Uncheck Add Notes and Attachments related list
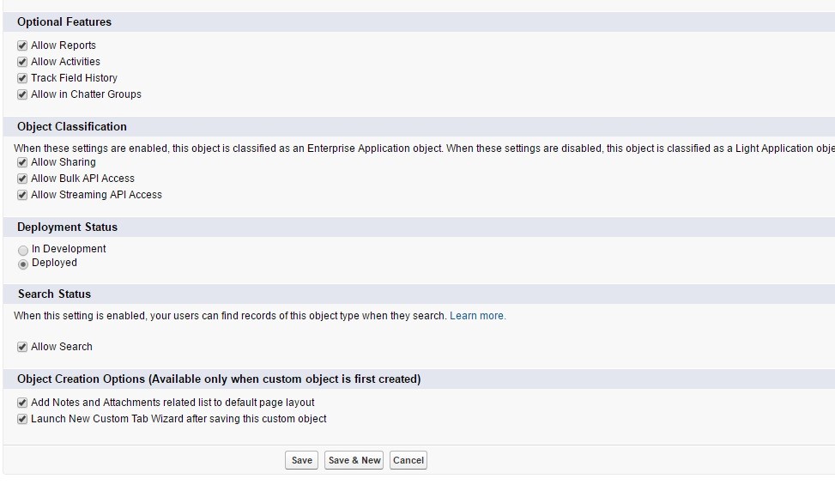The image size is (835, 485). 22,403
